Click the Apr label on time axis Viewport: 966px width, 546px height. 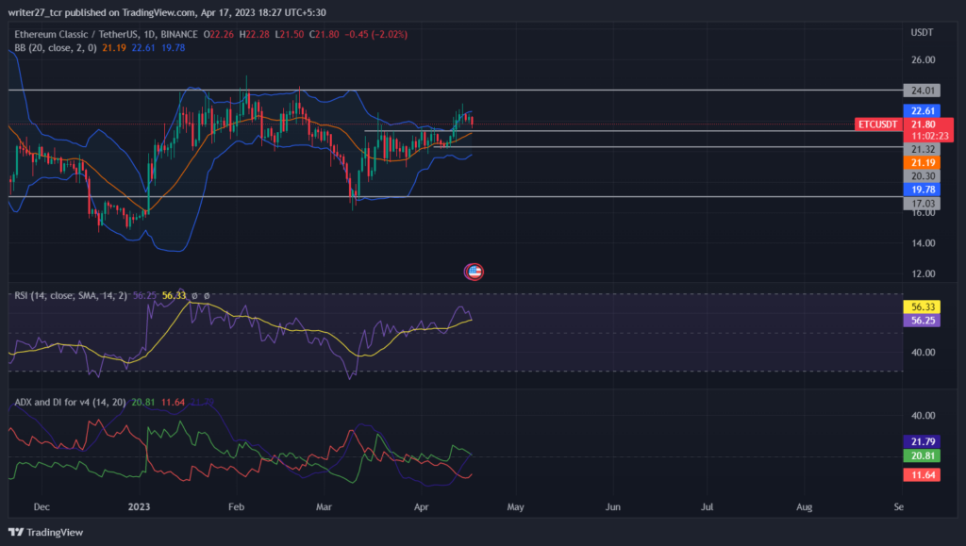(x=421, y=506)
